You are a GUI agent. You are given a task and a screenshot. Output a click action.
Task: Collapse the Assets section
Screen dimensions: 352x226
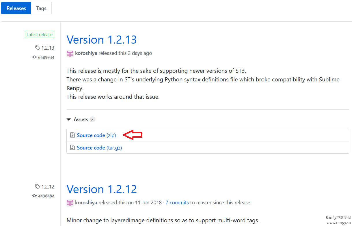click(x=68, y=119)
